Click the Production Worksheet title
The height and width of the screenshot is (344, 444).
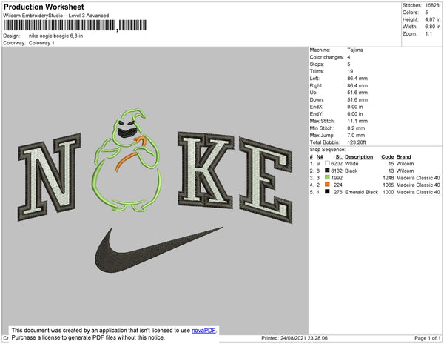click(44, 7)
